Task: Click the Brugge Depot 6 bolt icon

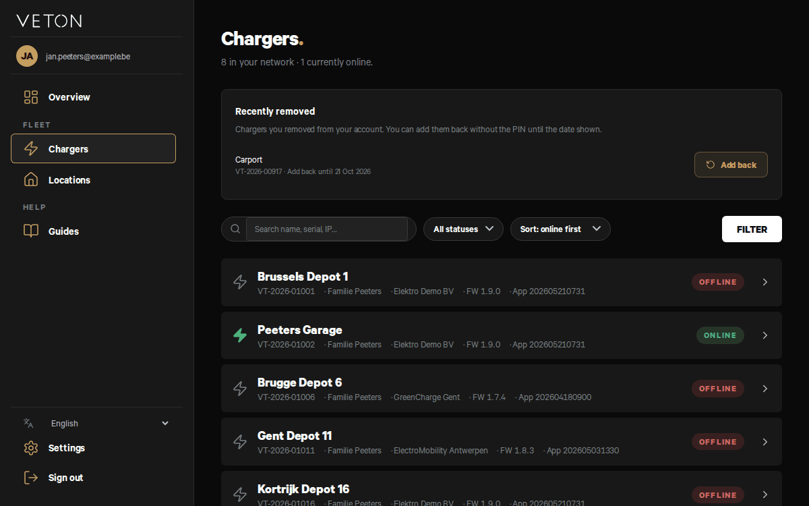Action: click(x=240, y=389)
